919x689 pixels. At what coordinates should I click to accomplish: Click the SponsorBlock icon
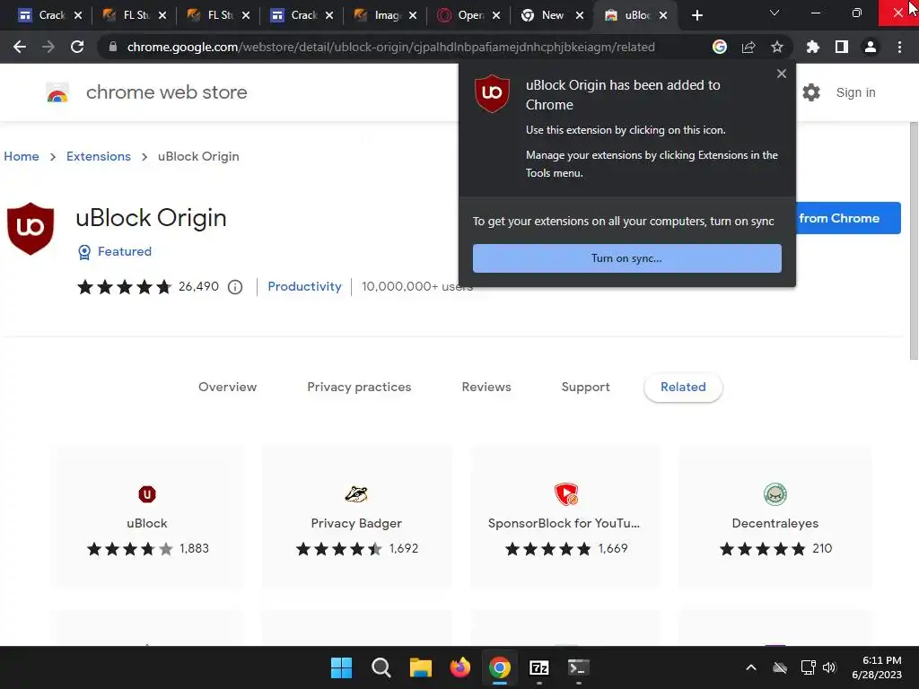(566, 494)
